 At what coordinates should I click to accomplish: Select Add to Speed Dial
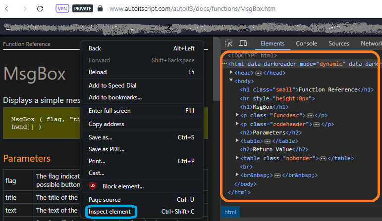click(142, 86)
